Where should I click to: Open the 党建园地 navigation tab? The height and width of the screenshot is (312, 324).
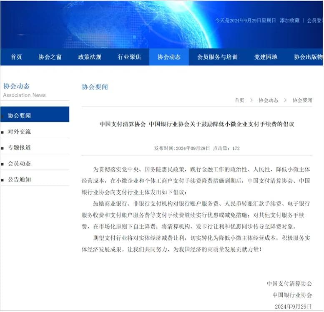point(266,57)
